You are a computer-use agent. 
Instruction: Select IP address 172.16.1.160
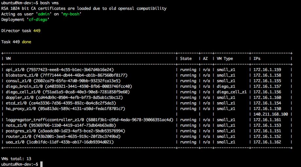[x=267, y=98]
